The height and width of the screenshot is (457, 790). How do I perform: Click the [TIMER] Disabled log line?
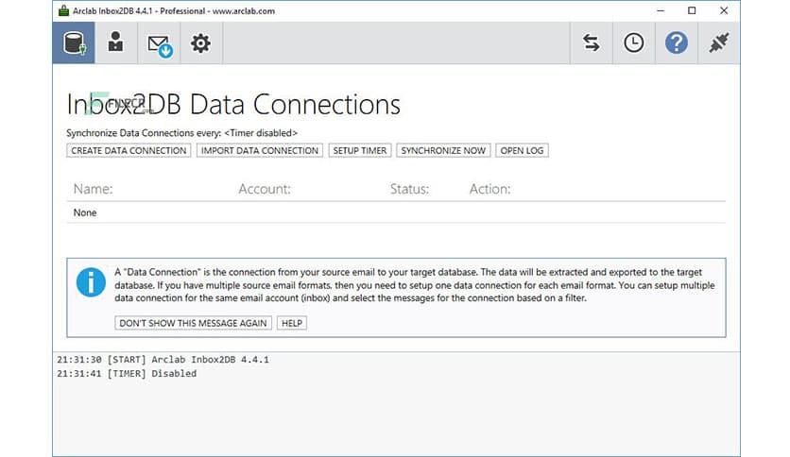point(127,374)
